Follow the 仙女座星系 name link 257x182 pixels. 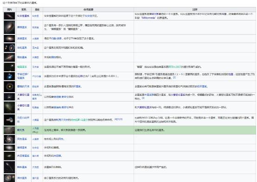tap(23, 16)
